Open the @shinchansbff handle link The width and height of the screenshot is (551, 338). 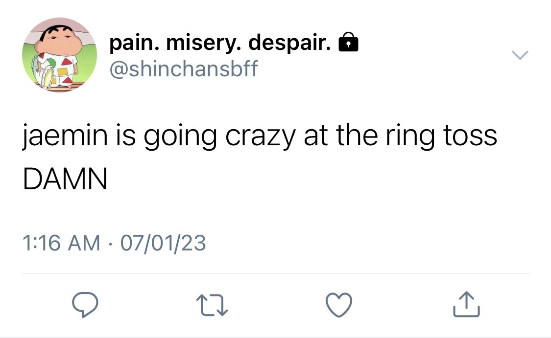click(x=184, y=68)
